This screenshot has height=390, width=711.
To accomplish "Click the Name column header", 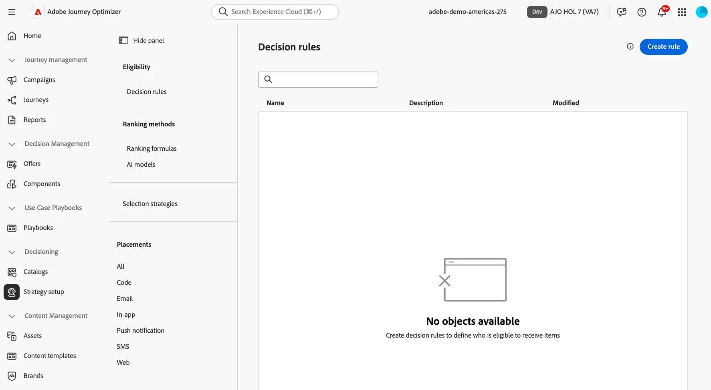I will [275, 103].
